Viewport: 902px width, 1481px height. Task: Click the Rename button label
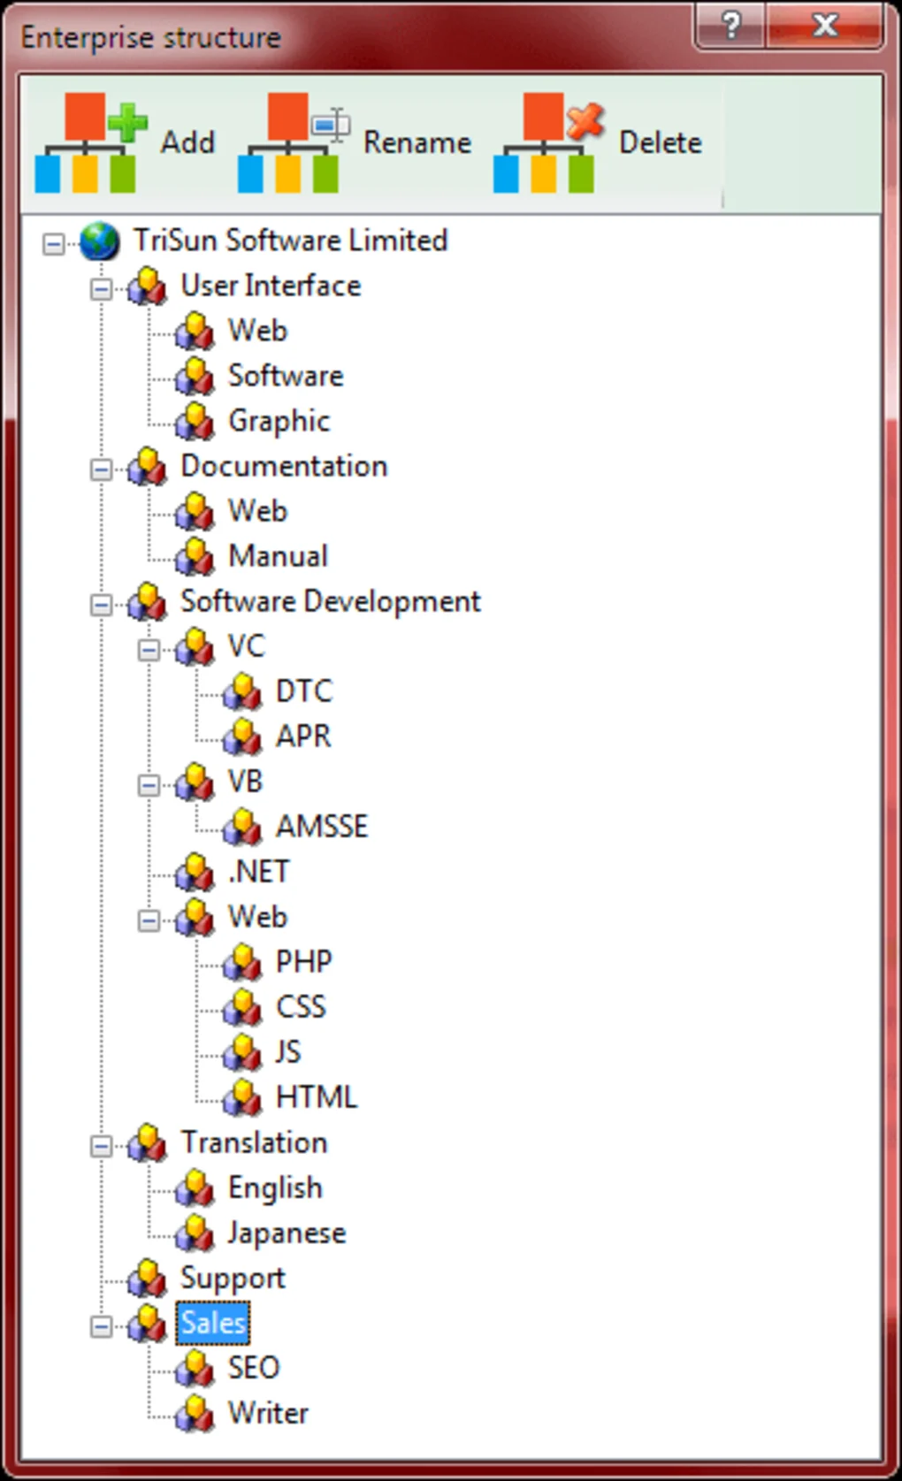[x=417, y=142]
